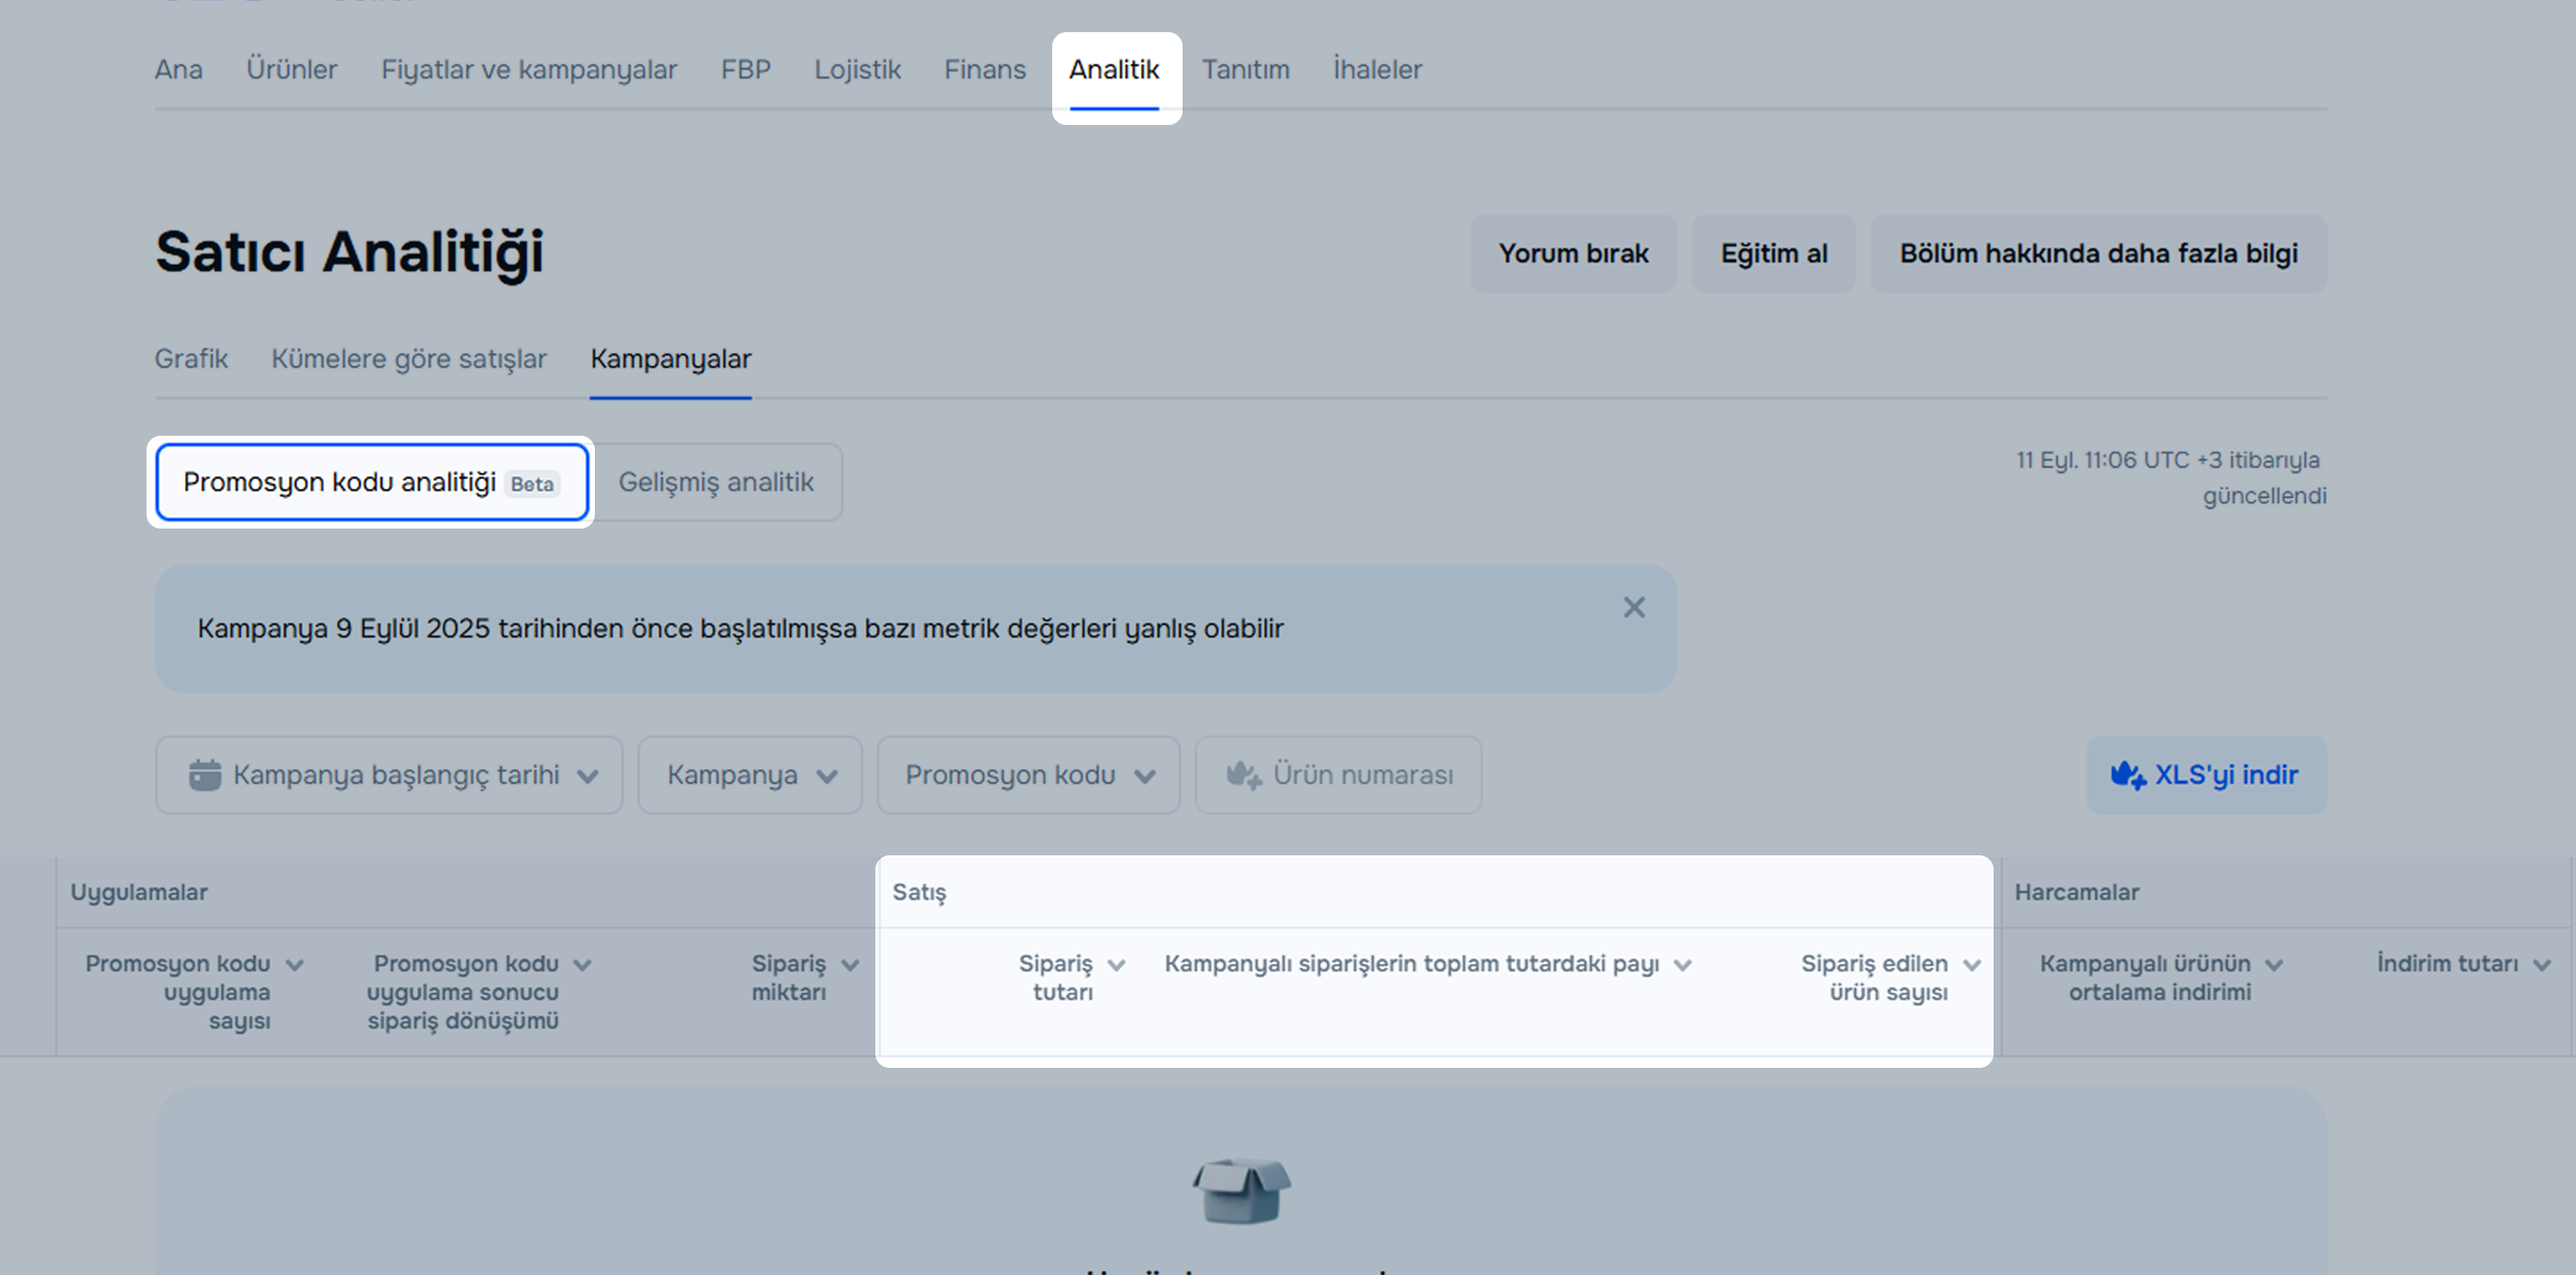Image resolution: width=2576 pixels, height=1275 pixels.
Task: Click the crown icon on XLS'yi indir
Action: (2127, 775)
